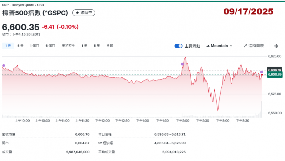The width and height of the screenshot is (285, 161).
Task: View the 5年 chart range
Action: tap(97, 46)
